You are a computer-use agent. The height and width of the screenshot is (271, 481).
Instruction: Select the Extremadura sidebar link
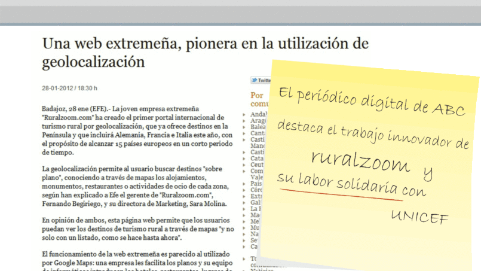click(256, 196)
